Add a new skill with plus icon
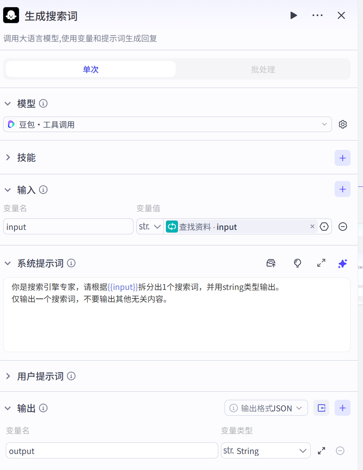This screenshot has width=363, height=470. pyautogui.click(x=342, y=158)
